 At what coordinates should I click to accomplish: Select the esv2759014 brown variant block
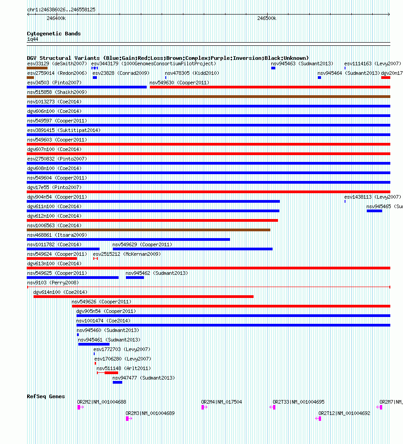(30, 78)
